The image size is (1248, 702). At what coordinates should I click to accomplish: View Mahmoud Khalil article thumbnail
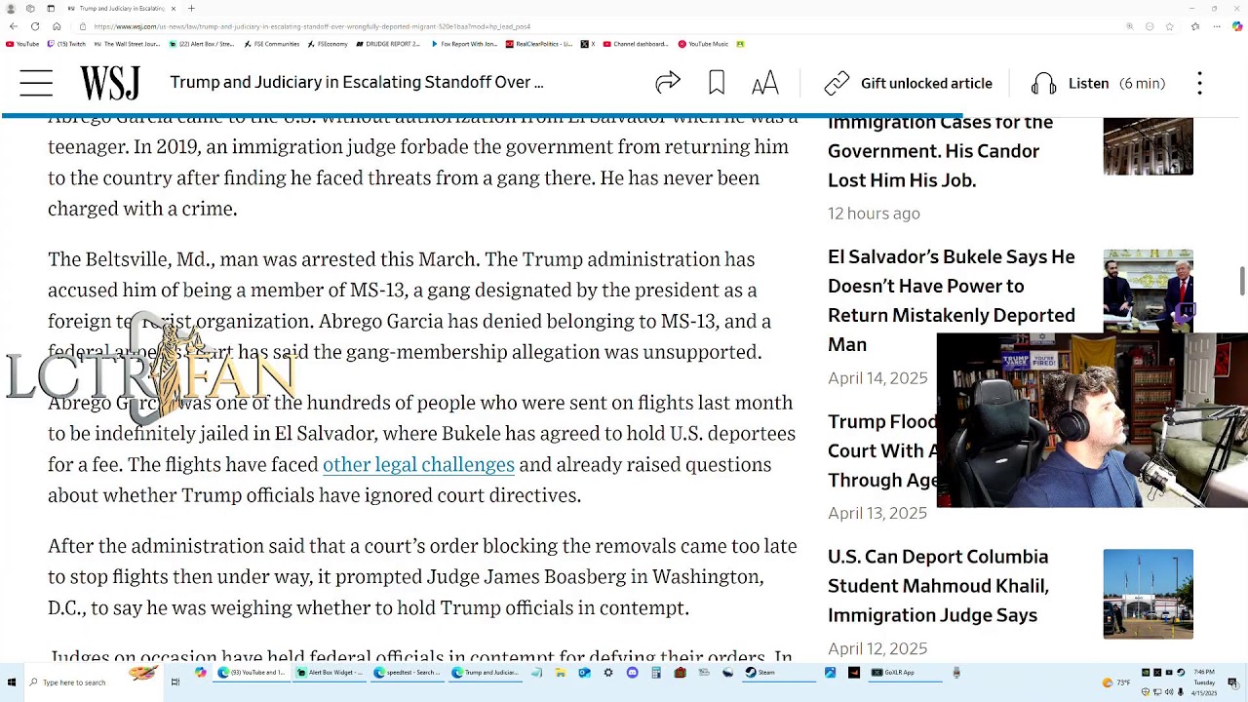[x=1148, y=594]
